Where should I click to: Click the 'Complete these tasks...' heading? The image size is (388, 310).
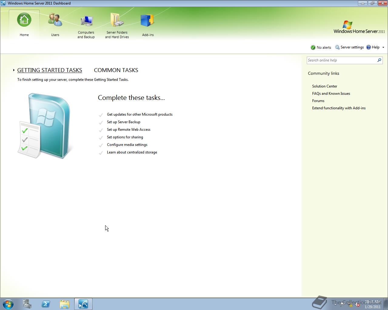pos(131,98)
